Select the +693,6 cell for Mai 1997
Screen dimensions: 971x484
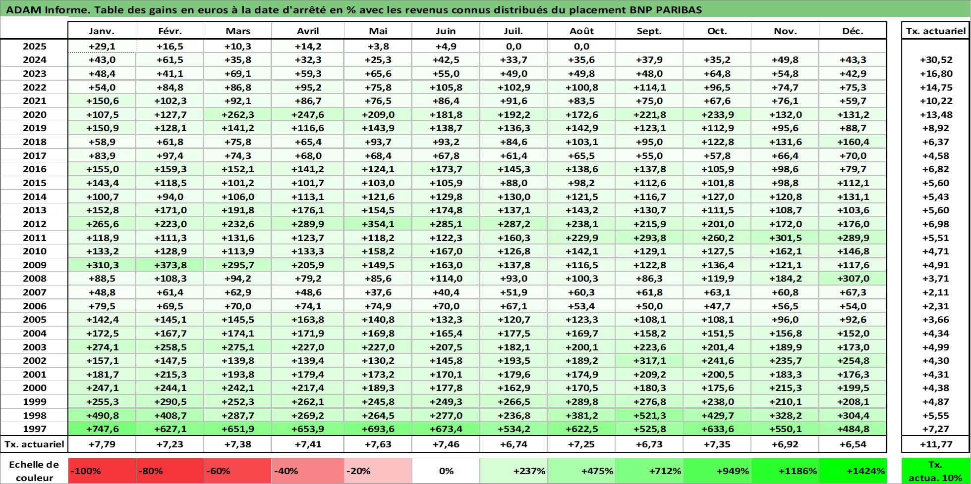point(378,429)
